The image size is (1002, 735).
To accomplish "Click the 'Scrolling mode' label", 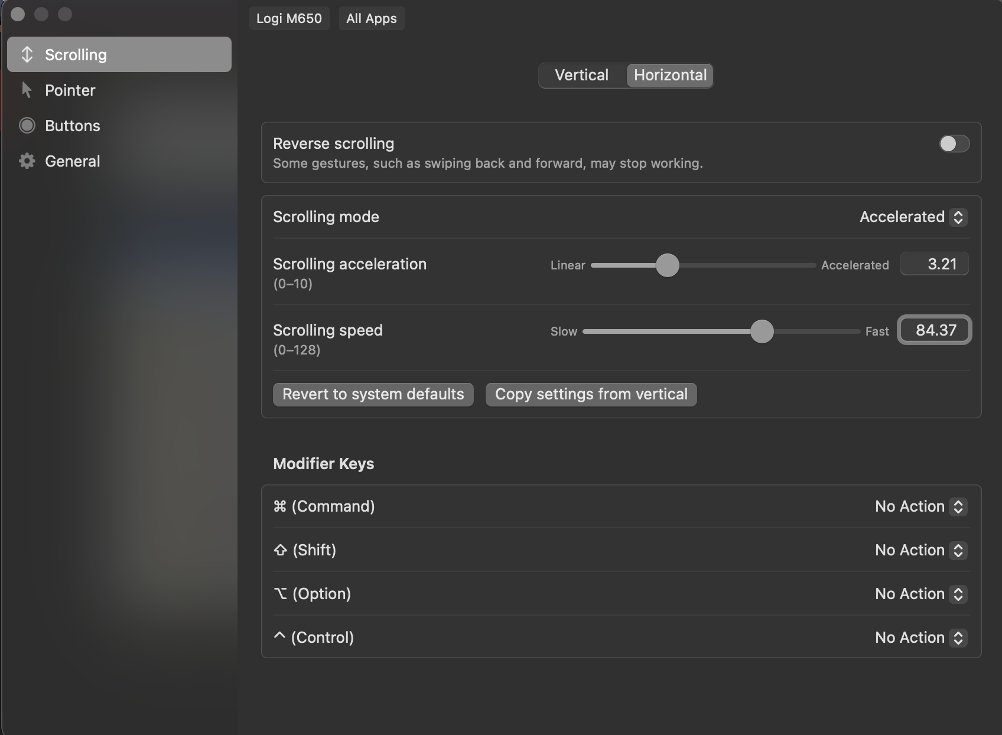I will point(326,217).
